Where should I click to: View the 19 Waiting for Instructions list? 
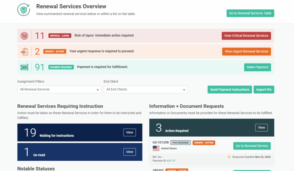(129, 132)
